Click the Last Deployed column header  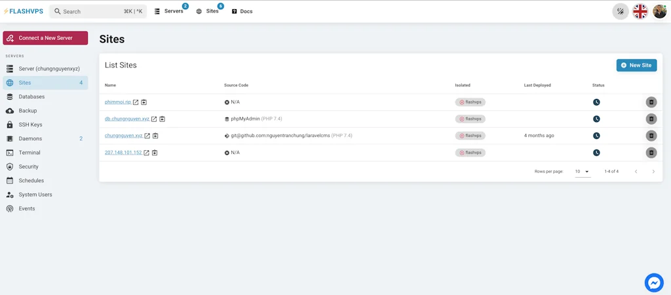coord(537,85)
